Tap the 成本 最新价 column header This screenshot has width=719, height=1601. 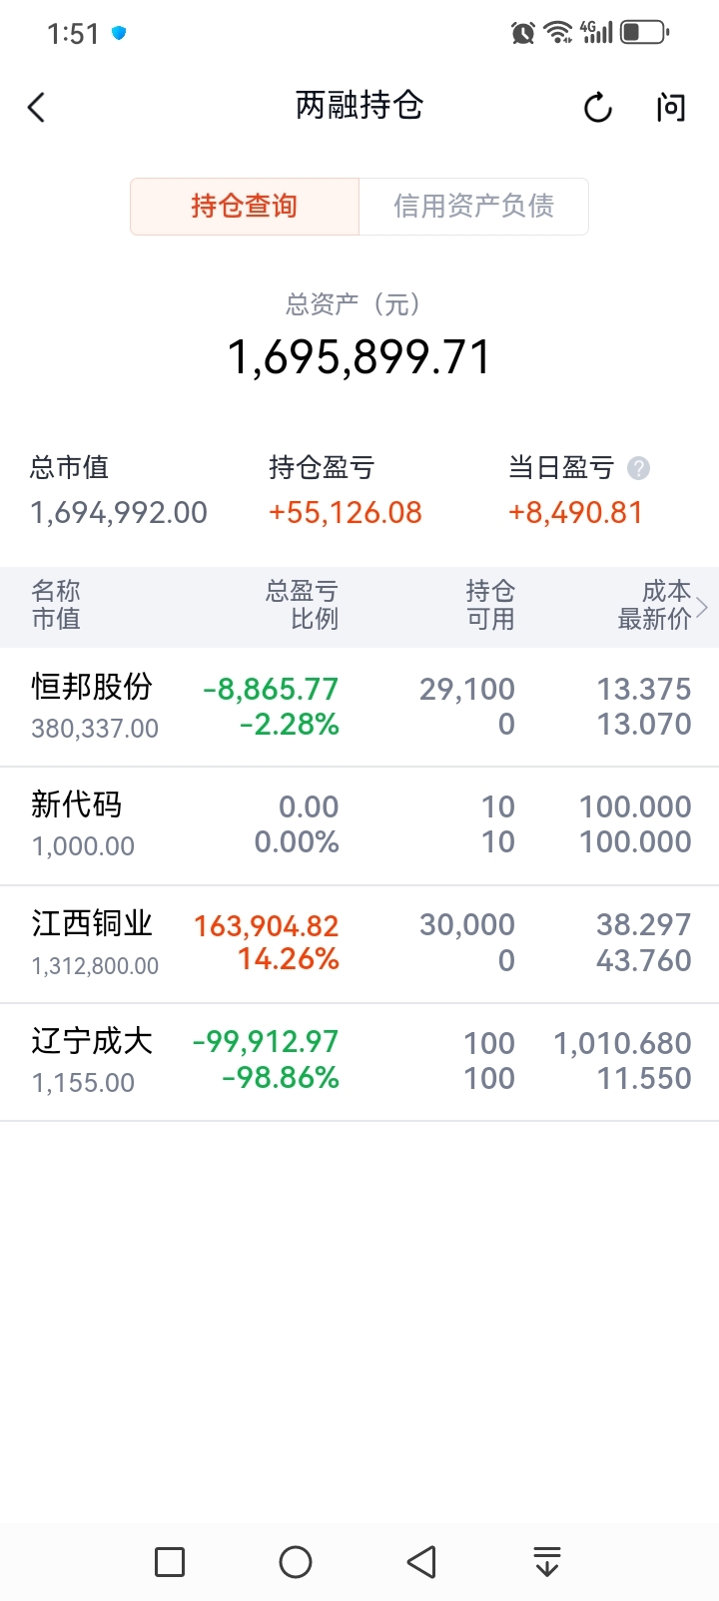(654, 605)
